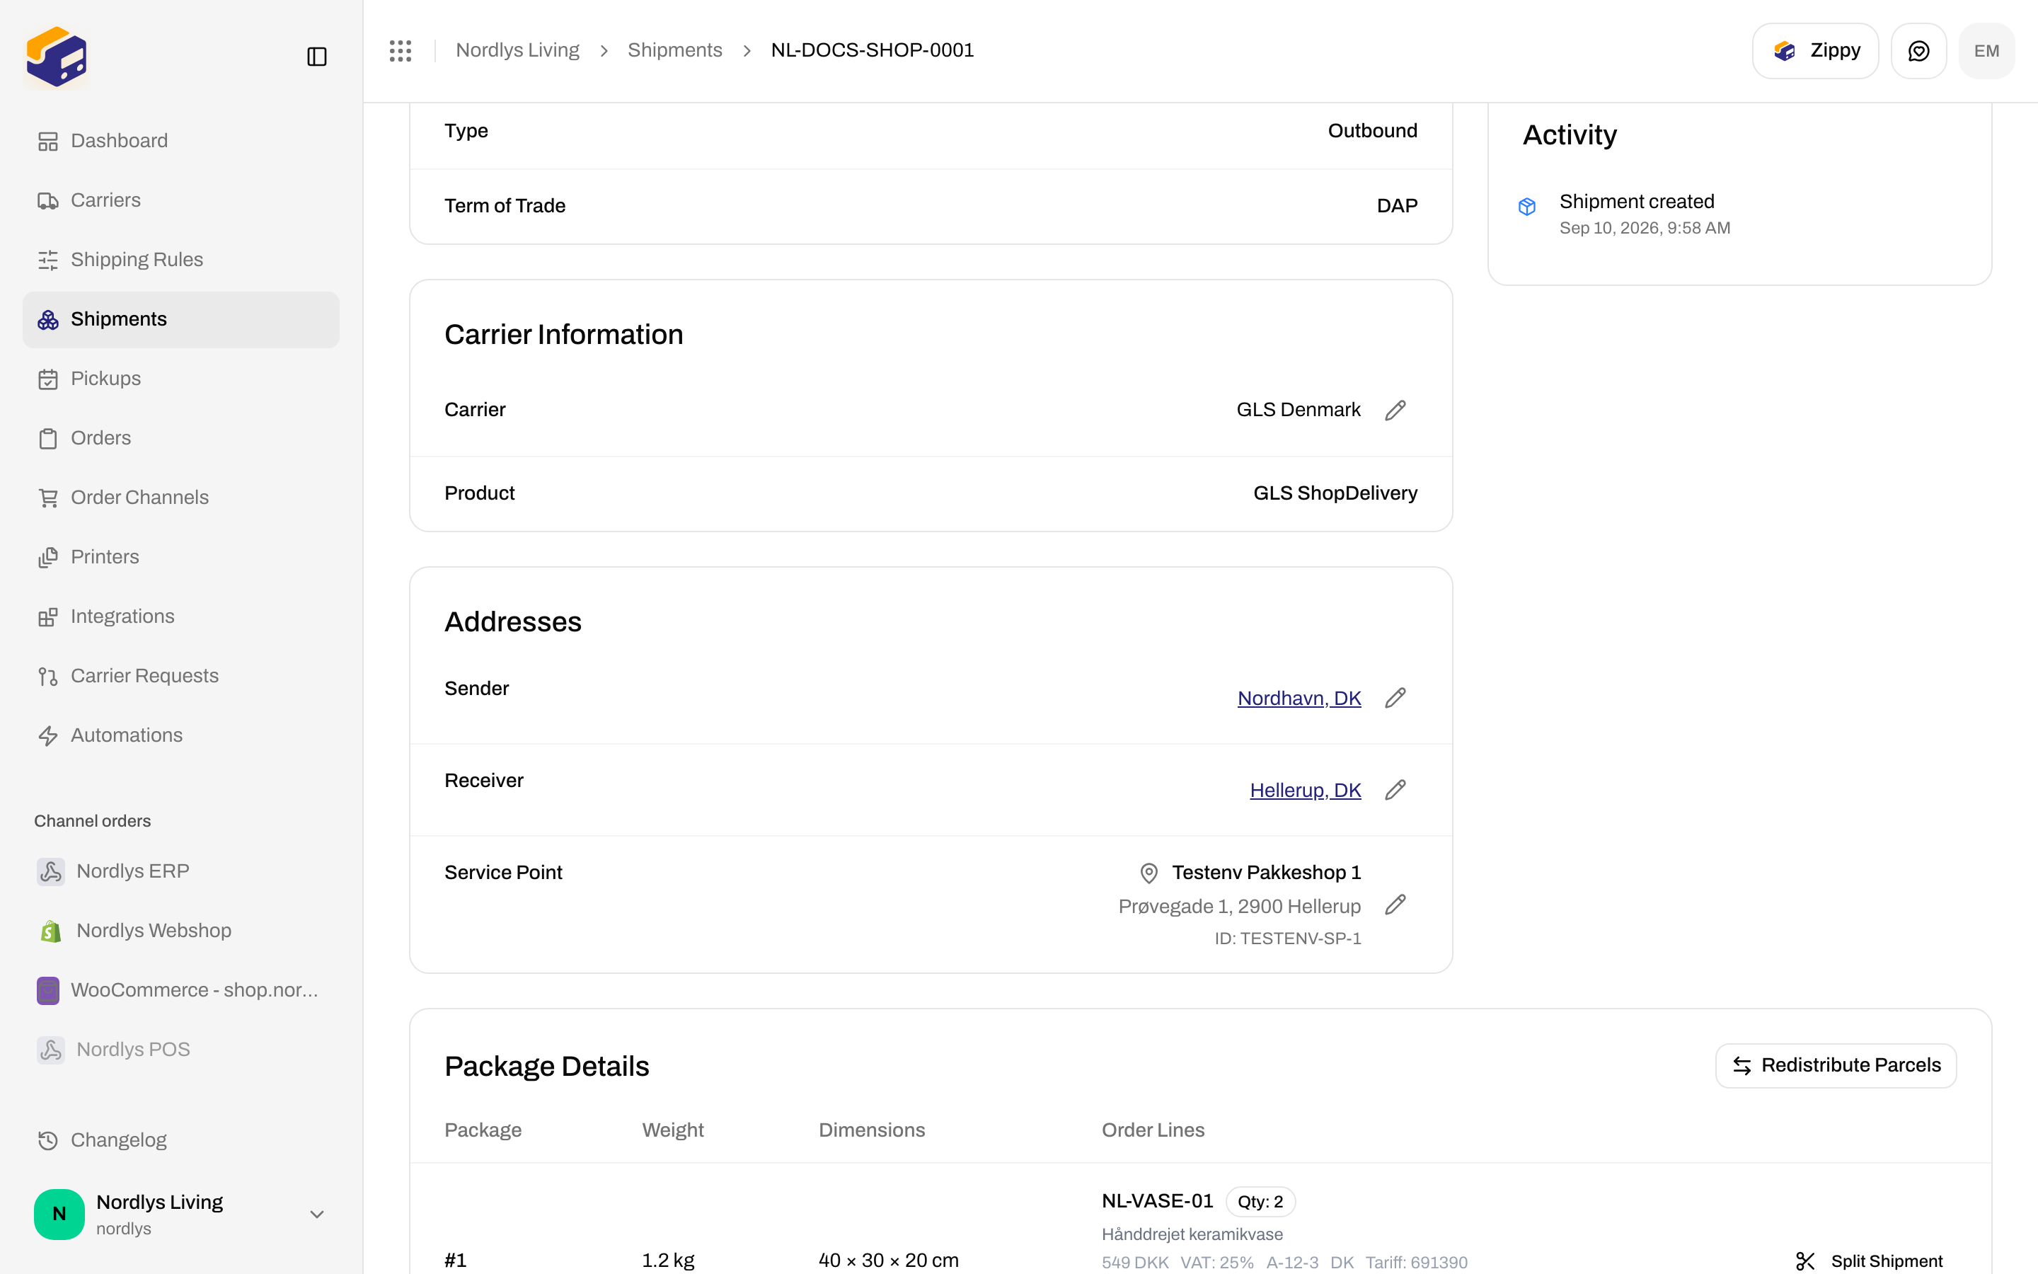Click the Qty: 2 badge
Image resolution: width=2038 pixels, height=1274 pixels.
(1260, 1202)
